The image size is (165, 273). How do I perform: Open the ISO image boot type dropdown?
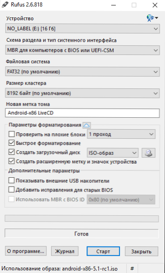click(x=113, y=153)
